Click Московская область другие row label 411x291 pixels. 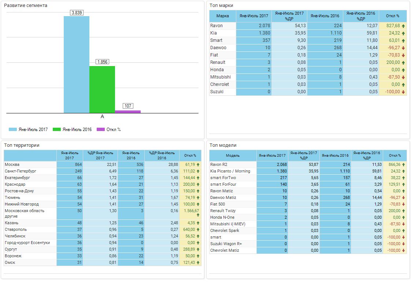coord(25,214)
